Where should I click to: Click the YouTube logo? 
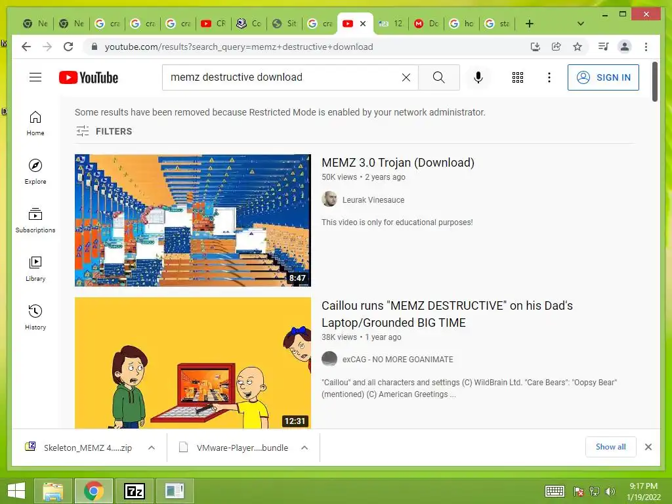[x=89, y=77]
